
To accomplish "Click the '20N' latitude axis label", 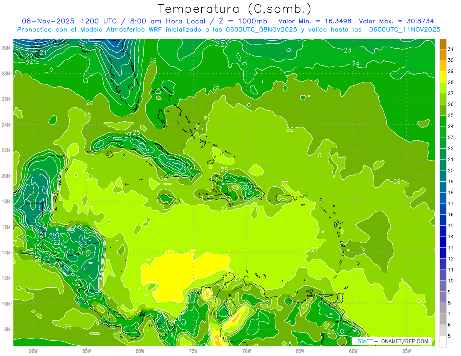I will click(x=6, y=176).
